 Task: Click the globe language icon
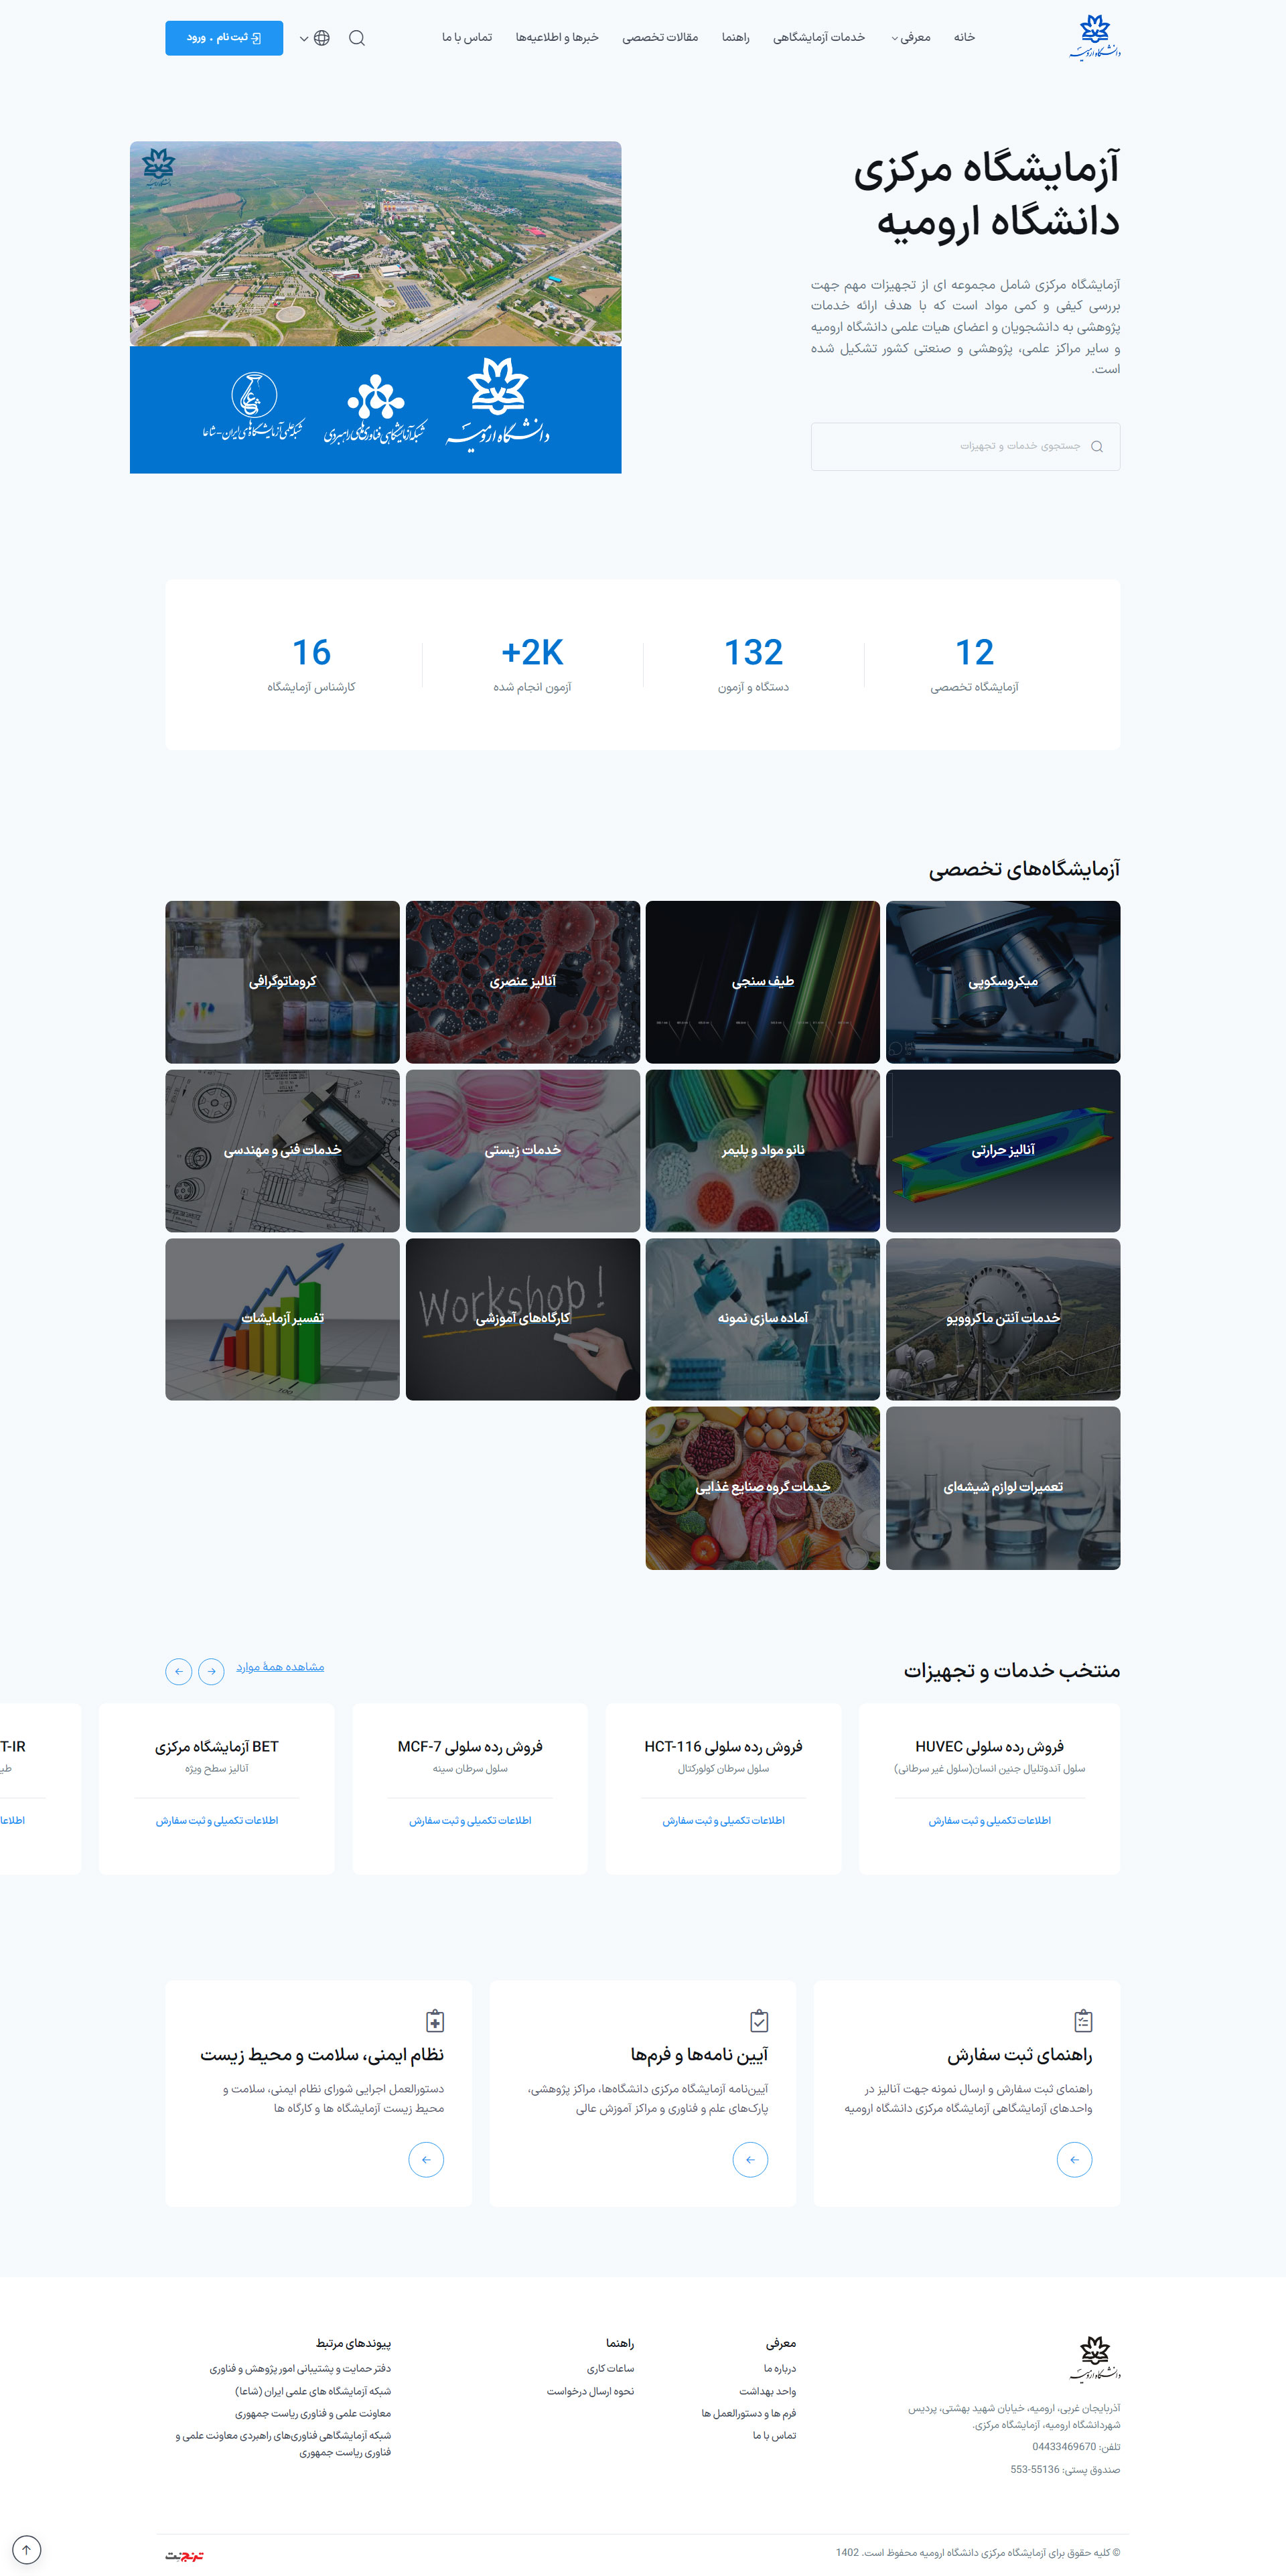coord(321,38)
